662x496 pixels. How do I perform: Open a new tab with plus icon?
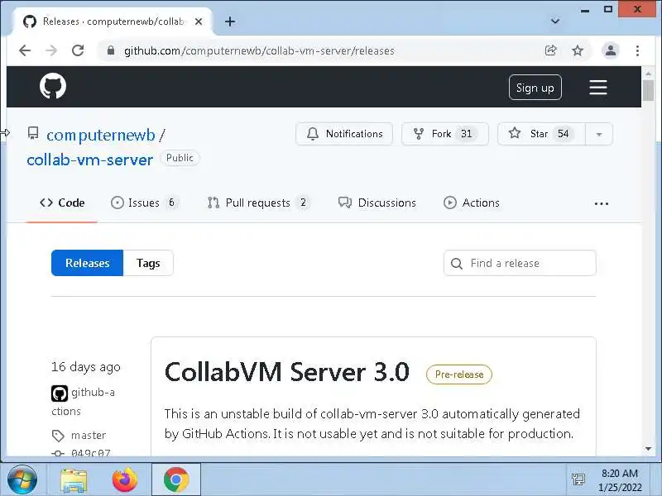pyautogui.click(x=230, y=21)
